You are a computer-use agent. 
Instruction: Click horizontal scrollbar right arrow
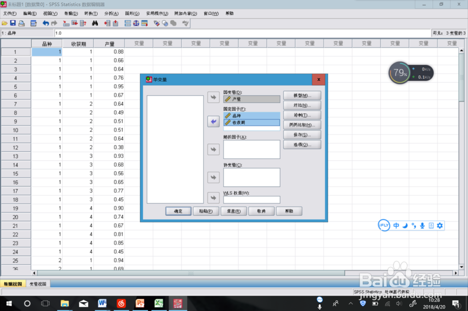tap(456, 273)
